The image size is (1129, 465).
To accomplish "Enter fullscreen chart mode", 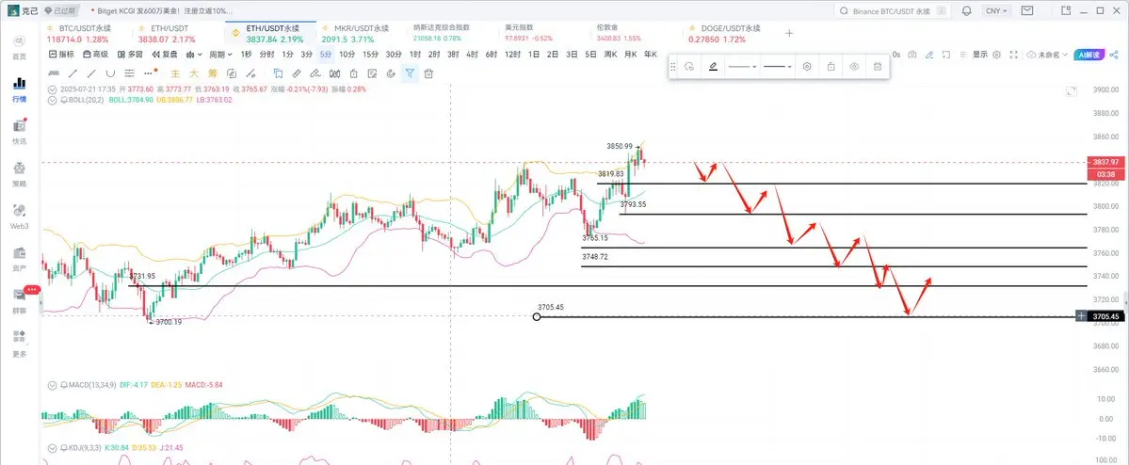I will pyautogui.click(x=1014, y=55).
